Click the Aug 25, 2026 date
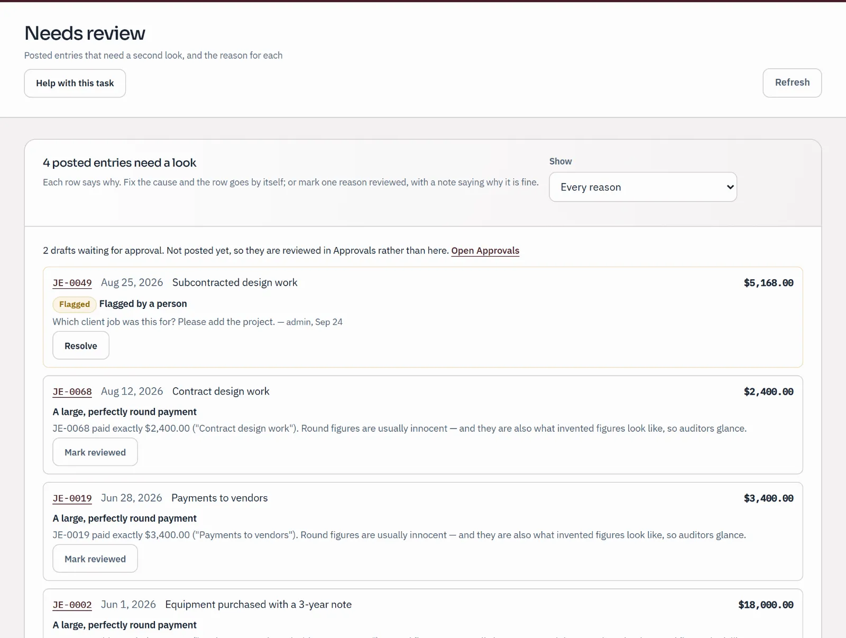846x638 pixels. [x=132, y=282]
